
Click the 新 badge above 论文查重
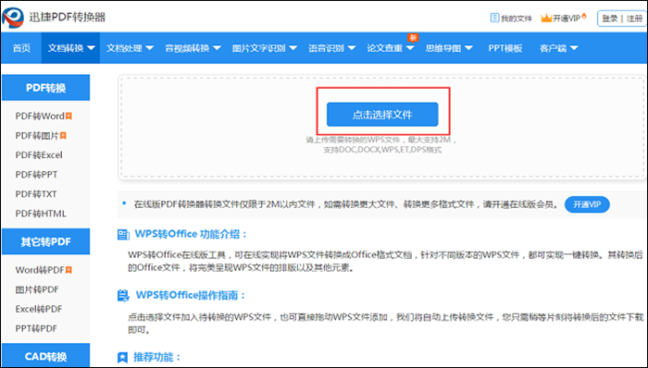click(x=413, y=38)
